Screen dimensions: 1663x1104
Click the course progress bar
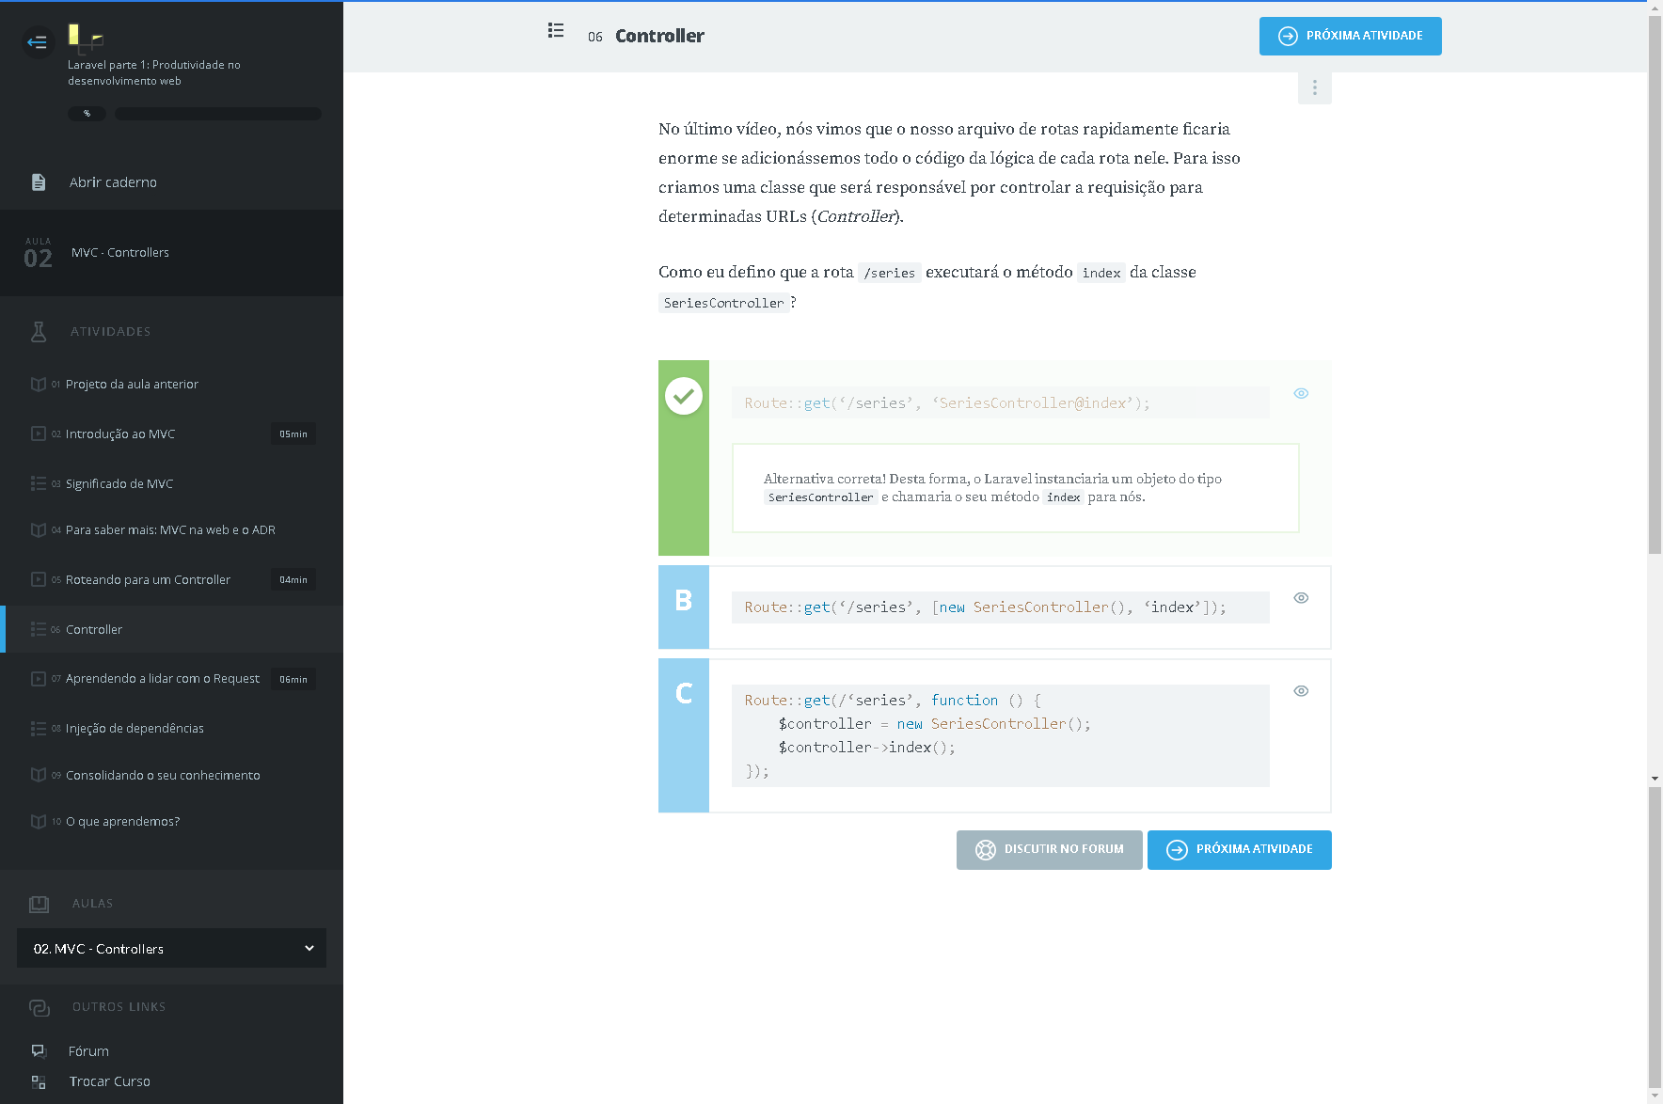[217, 114]
